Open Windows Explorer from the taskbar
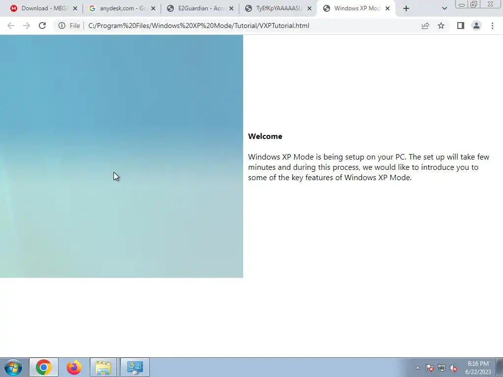The width and height of the screenshot is (503, 377). pyautogui.click(x=104, y=367)
